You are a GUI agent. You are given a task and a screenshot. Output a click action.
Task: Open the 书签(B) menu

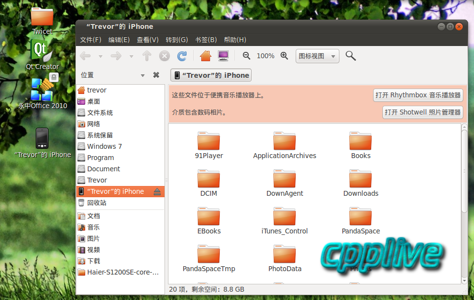(x=206, y=40)
